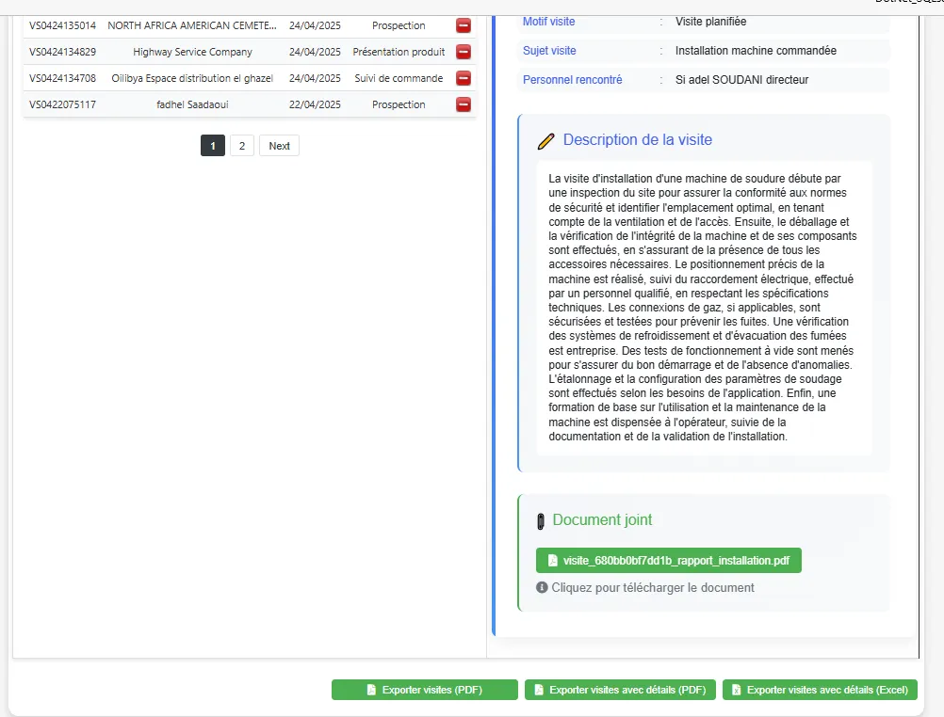Remove the NORTH AFRICA AMERICAN CEMETE visit entry
Image resolution: width=944 pixels, height=717 pixels.
pyautogui.click(x=463, y=25)
